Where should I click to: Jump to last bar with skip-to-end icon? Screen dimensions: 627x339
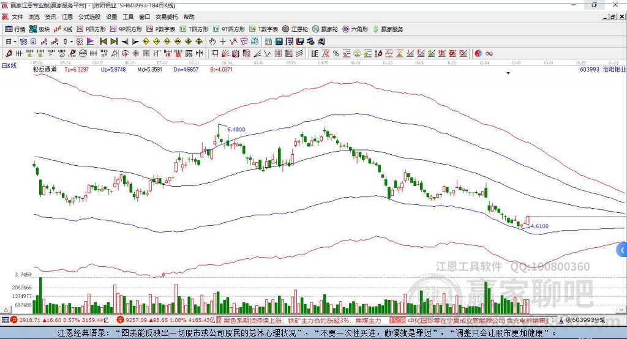114,42
